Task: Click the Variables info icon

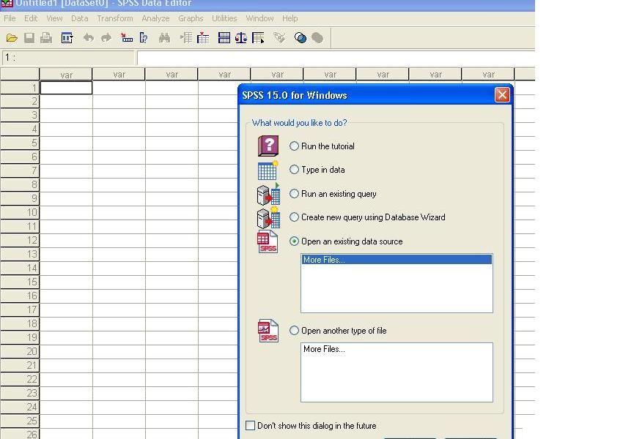Action: pos(144,38)
